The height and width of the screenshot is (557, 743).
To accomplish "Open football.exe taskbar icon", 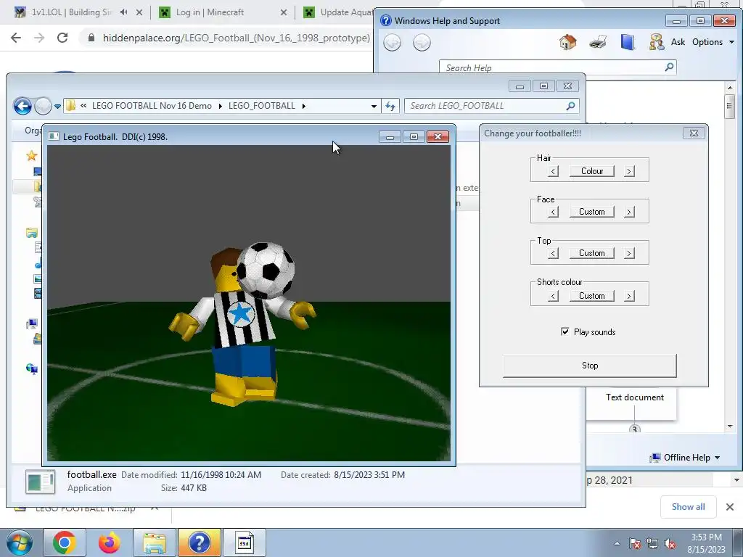I will pyautogui.click(x=245, y=542).
